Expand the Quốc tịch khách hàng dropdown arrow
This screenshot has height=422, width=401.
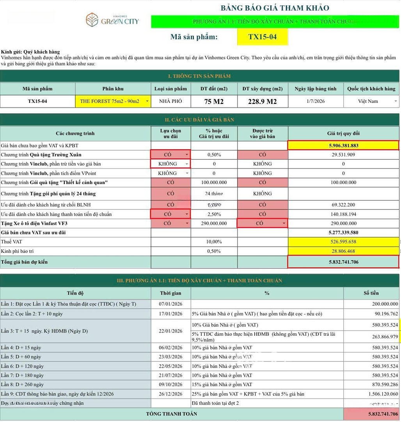point(396,102)
